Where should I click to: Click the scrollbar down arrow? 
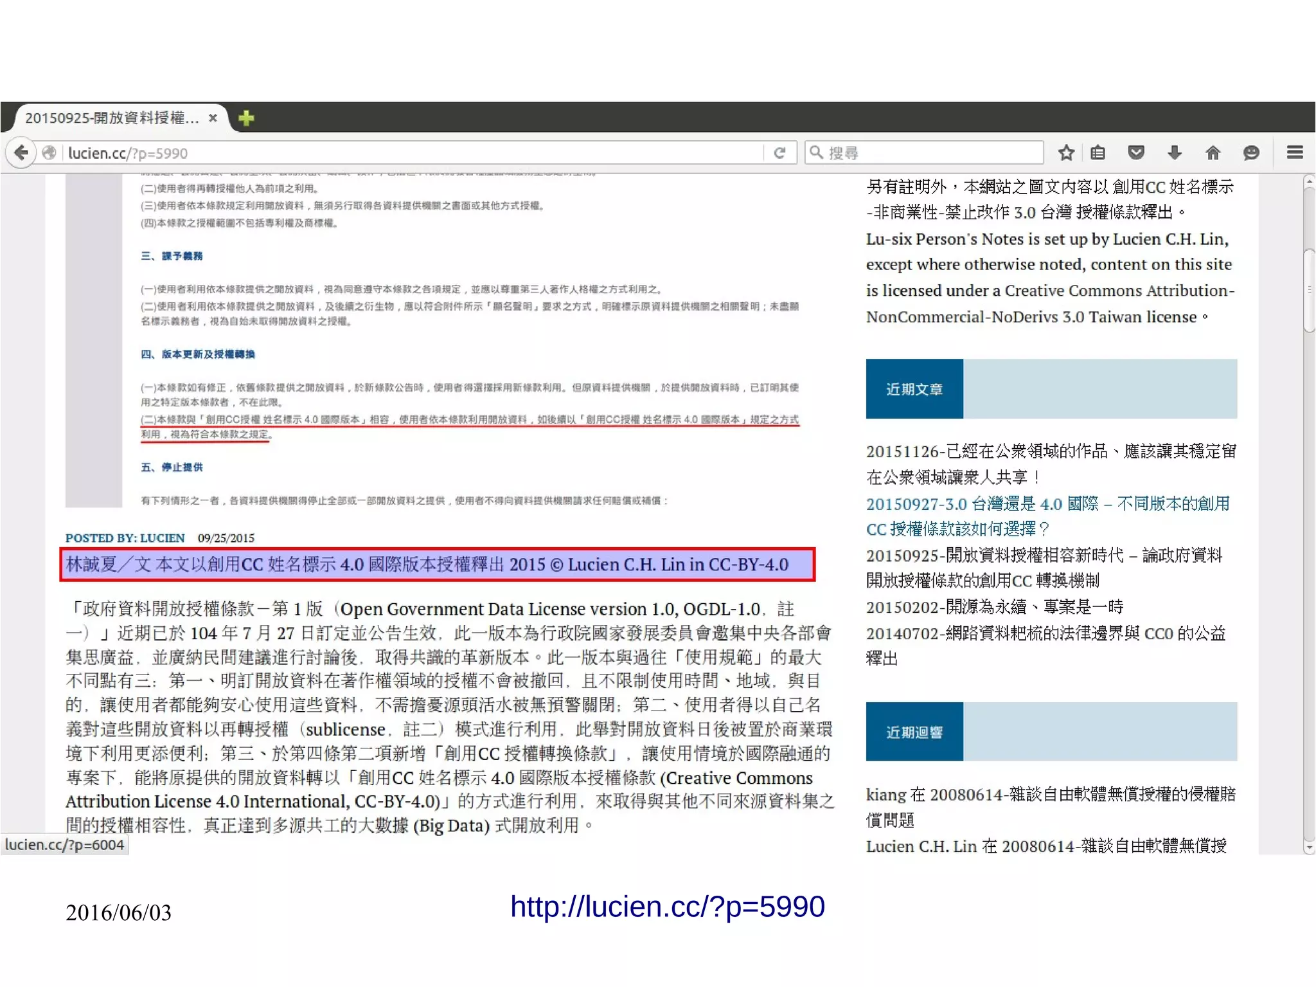pyautogui.click(x=1309, y=848)
